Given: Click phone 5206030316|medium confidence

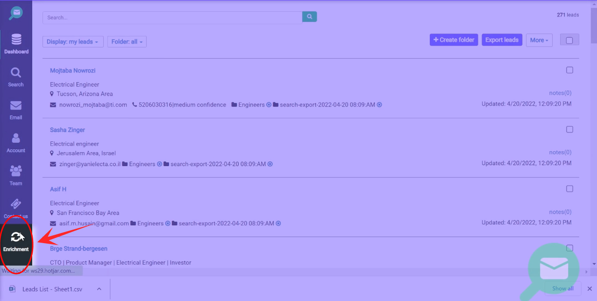Looking at the screenshot, I should 182,105.
